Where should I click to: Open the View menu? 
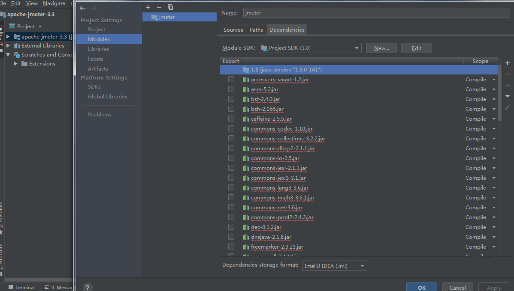[32, 3]
